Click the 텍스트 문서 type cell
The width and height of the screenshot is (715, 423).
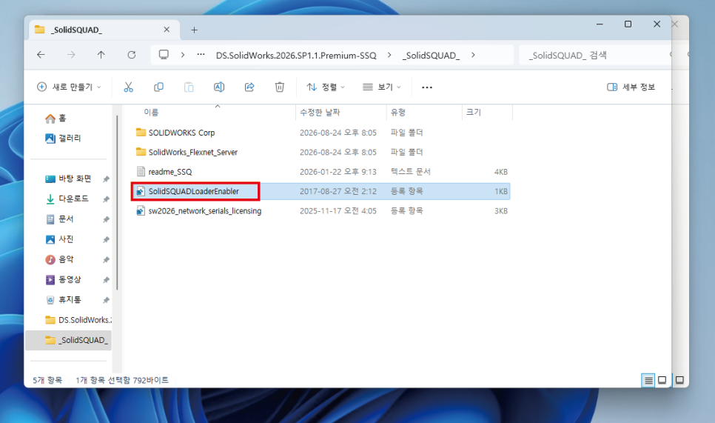pos(410,172)
